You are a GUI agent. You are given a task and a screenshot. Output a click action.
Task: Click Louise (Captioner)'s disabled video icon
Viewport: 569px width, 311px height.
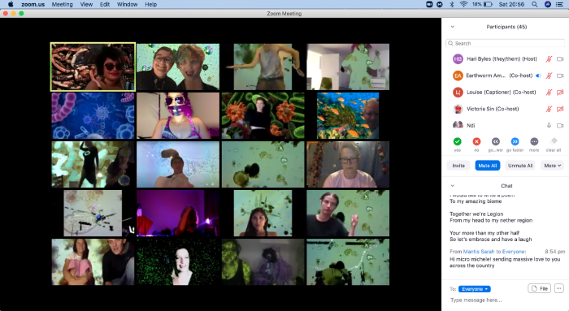(x=560, y=92)
